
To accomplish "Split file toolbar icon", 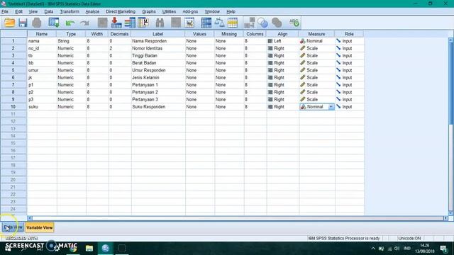I will coord(206,23).
